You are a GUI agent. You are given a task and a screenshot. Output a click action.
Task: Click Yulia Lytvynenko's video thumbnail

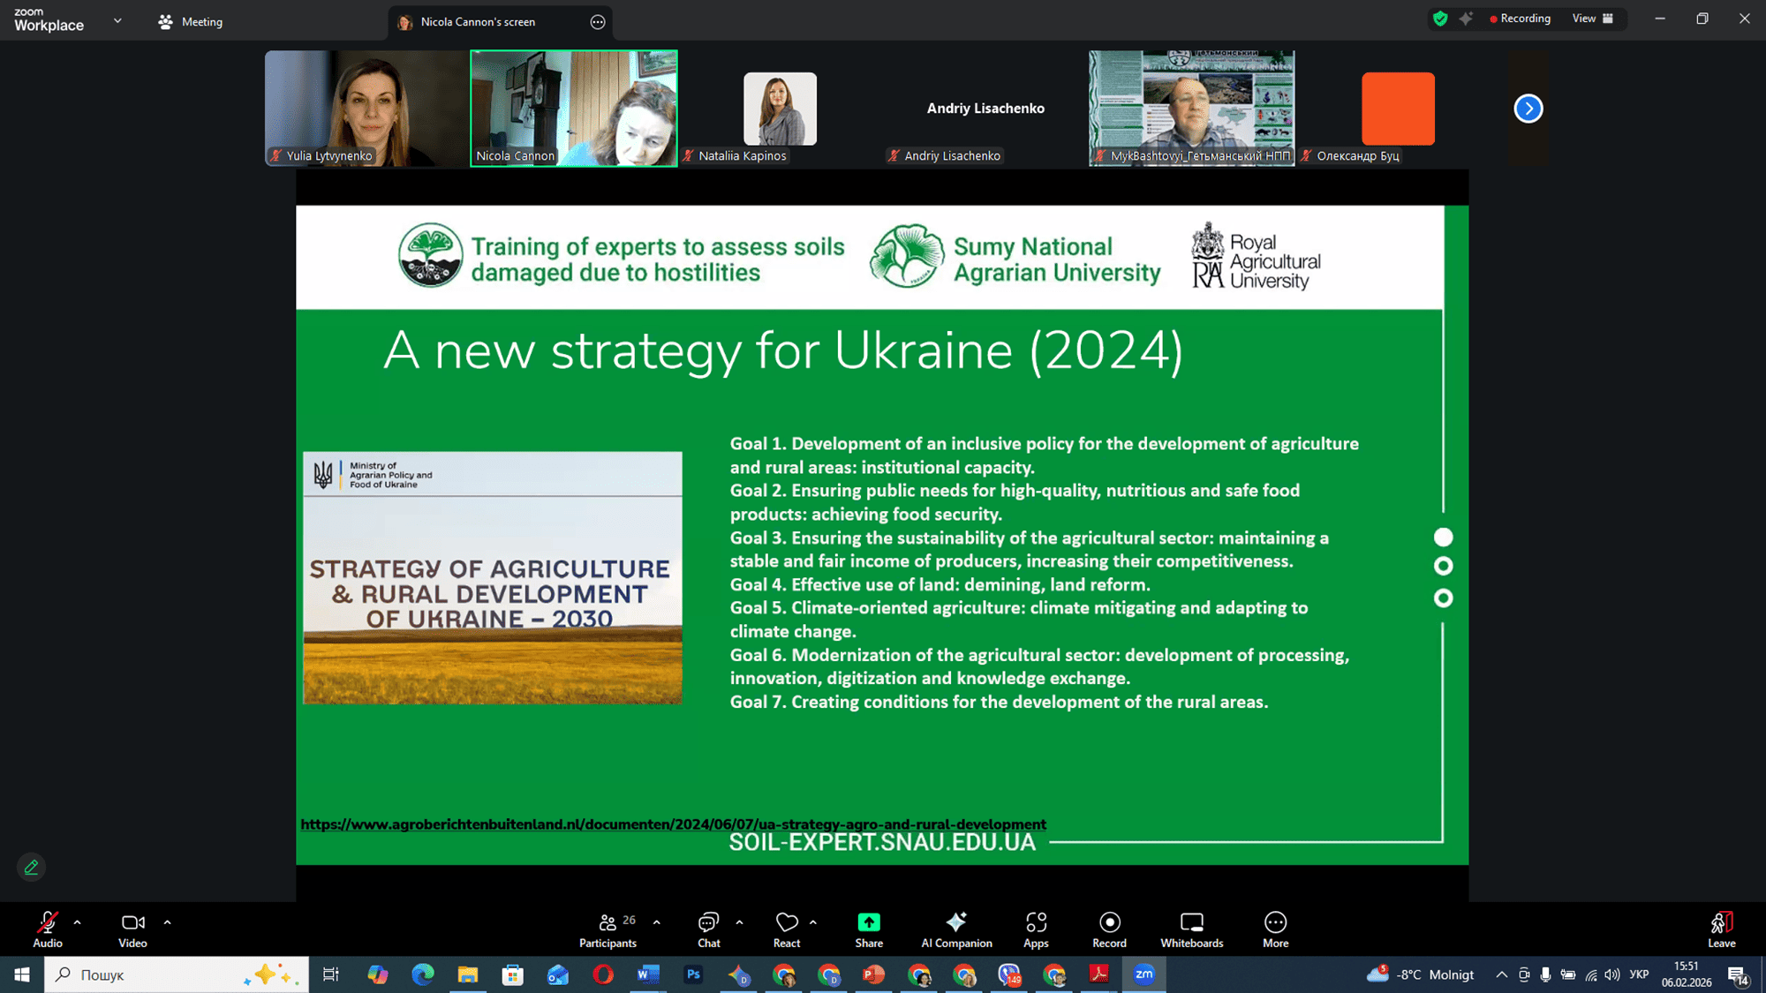click(x=366, y=108)
